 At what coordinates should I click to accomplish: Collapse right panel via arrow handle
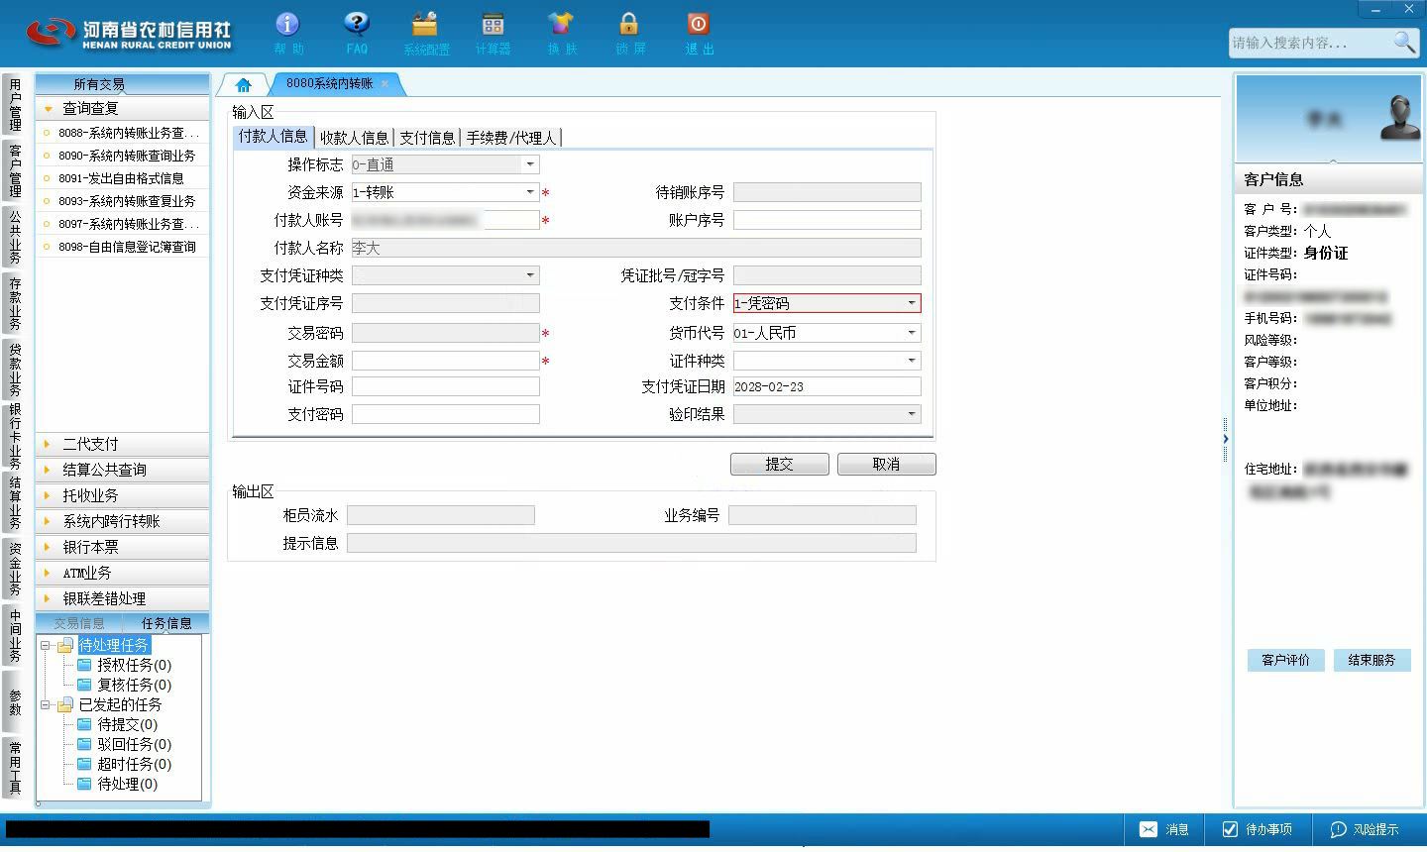click(x=1226, y=439)
